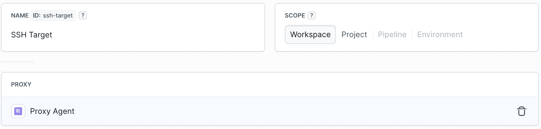Click the SCOPE section label
The image size is (541, 129).
[x=295, y=15]
